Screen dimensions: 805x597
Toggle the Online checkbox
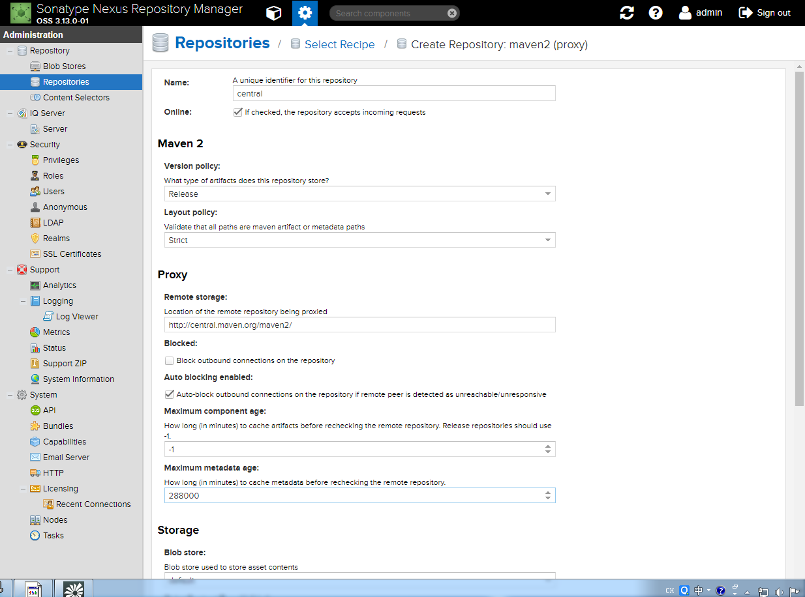[x=237, y=112]
